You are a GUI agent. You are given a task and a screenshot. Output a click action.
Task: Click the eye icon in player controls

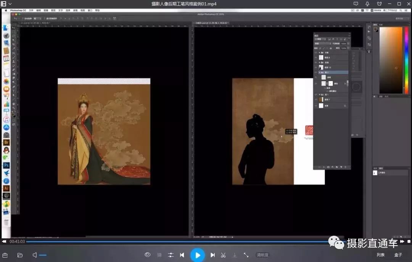[147, 255]
